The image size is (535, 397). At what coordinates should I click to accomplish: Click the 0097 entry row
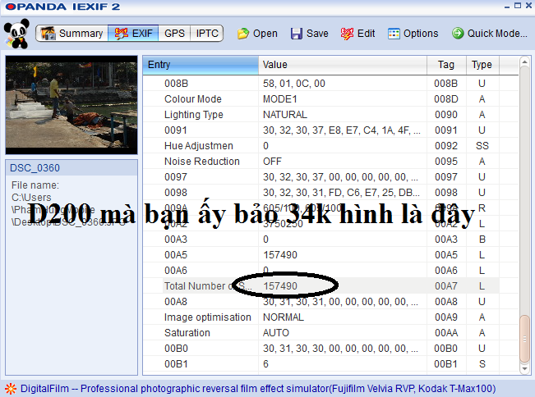(x=330, y=177)
